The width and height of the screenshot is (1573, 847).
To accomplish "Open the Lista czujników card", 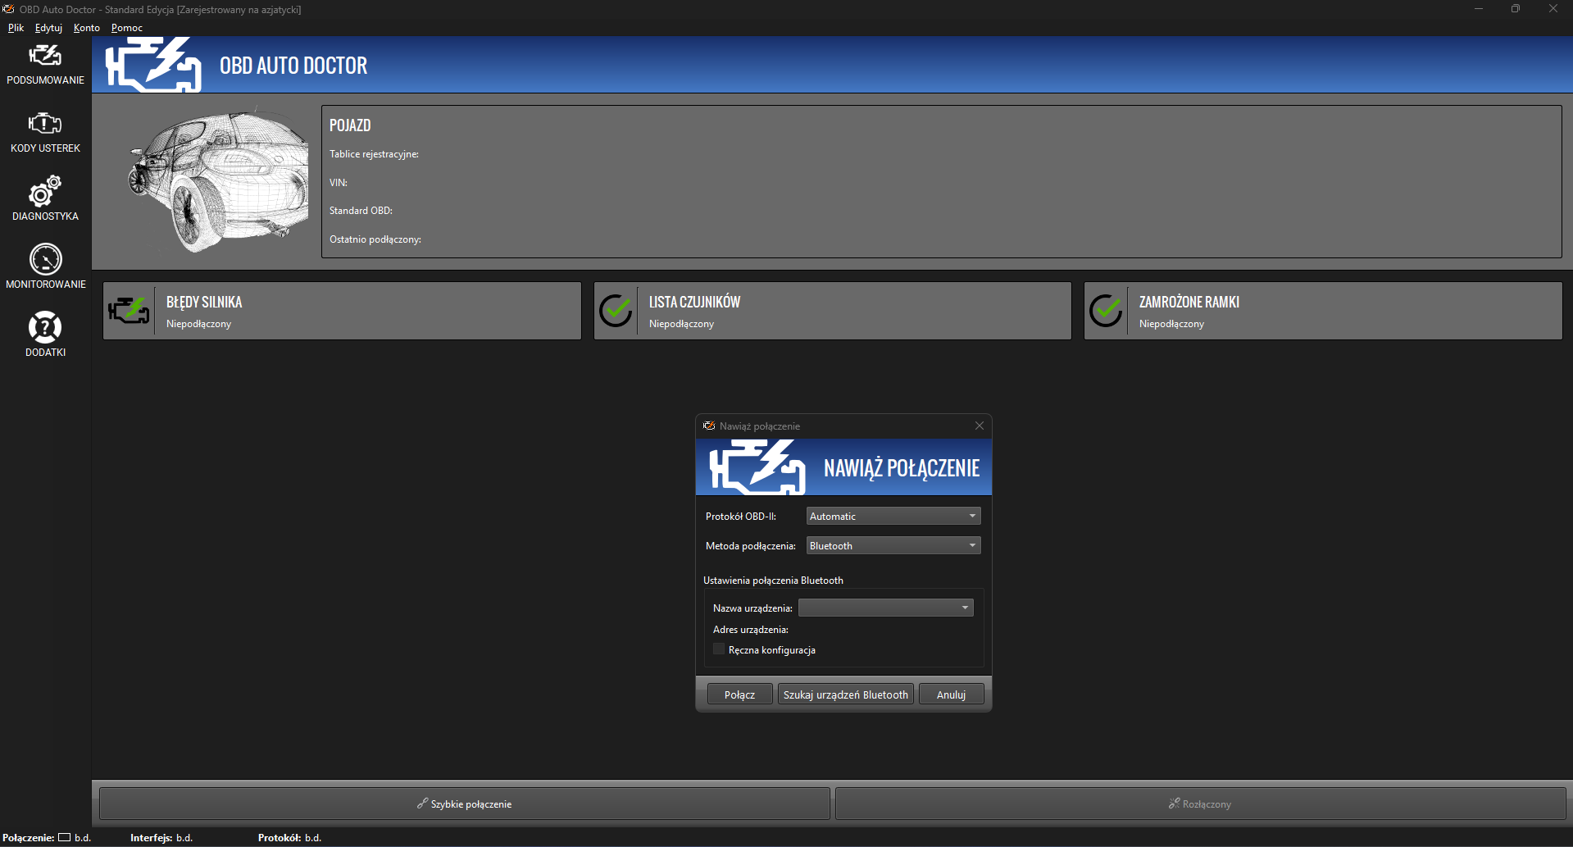I will (x=832, y=311).
